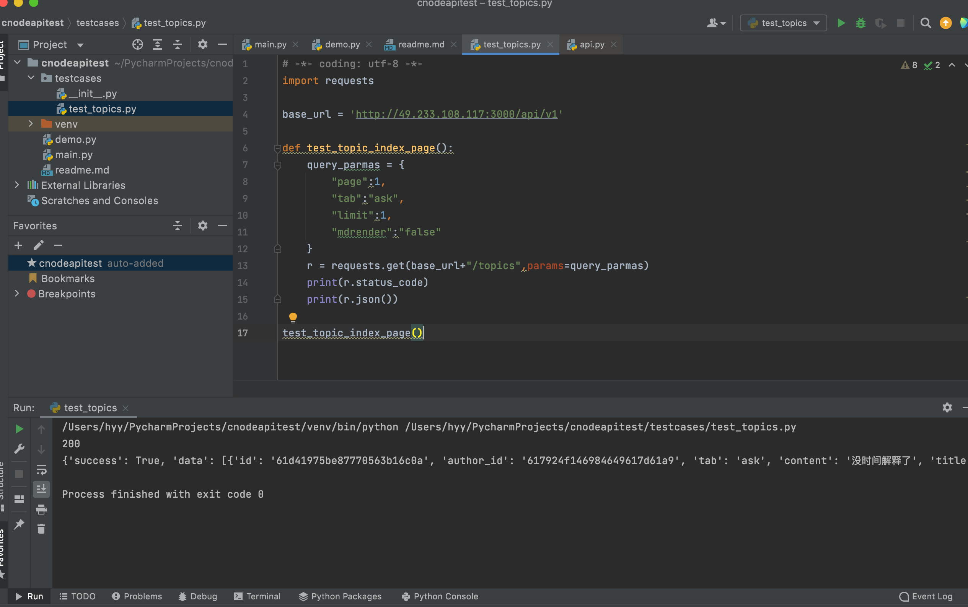The height and width of the screenshot is (607, 968).
Task: Open Search Everywhere magnifier icon
Action: [x=926, y=23]
